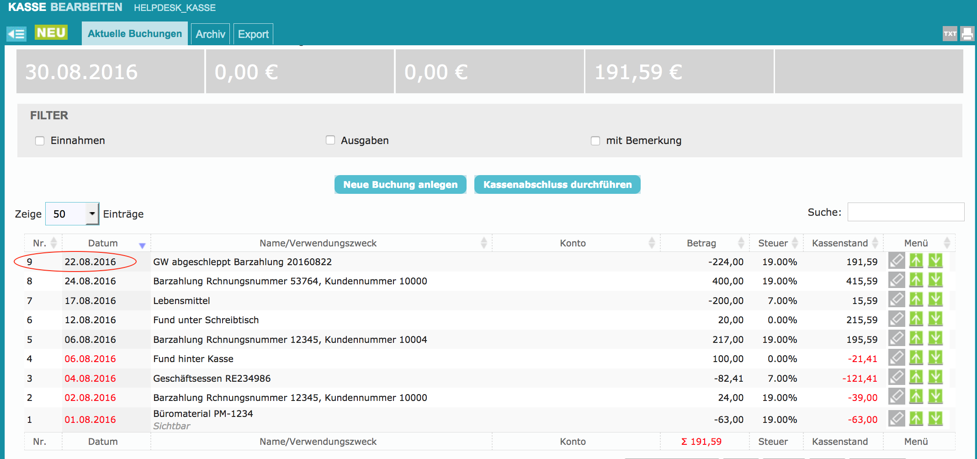Click the back list icon beside NEU

(16, 34)
